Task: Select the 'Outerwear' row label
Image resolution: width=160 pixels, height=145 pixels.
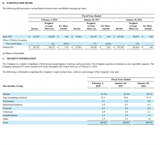Action: [8, 112]
